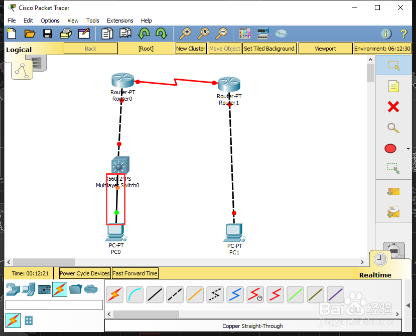Click Router0 device on canvas
This screenshot has width=416, height=336.
click(x=122, y=80)
